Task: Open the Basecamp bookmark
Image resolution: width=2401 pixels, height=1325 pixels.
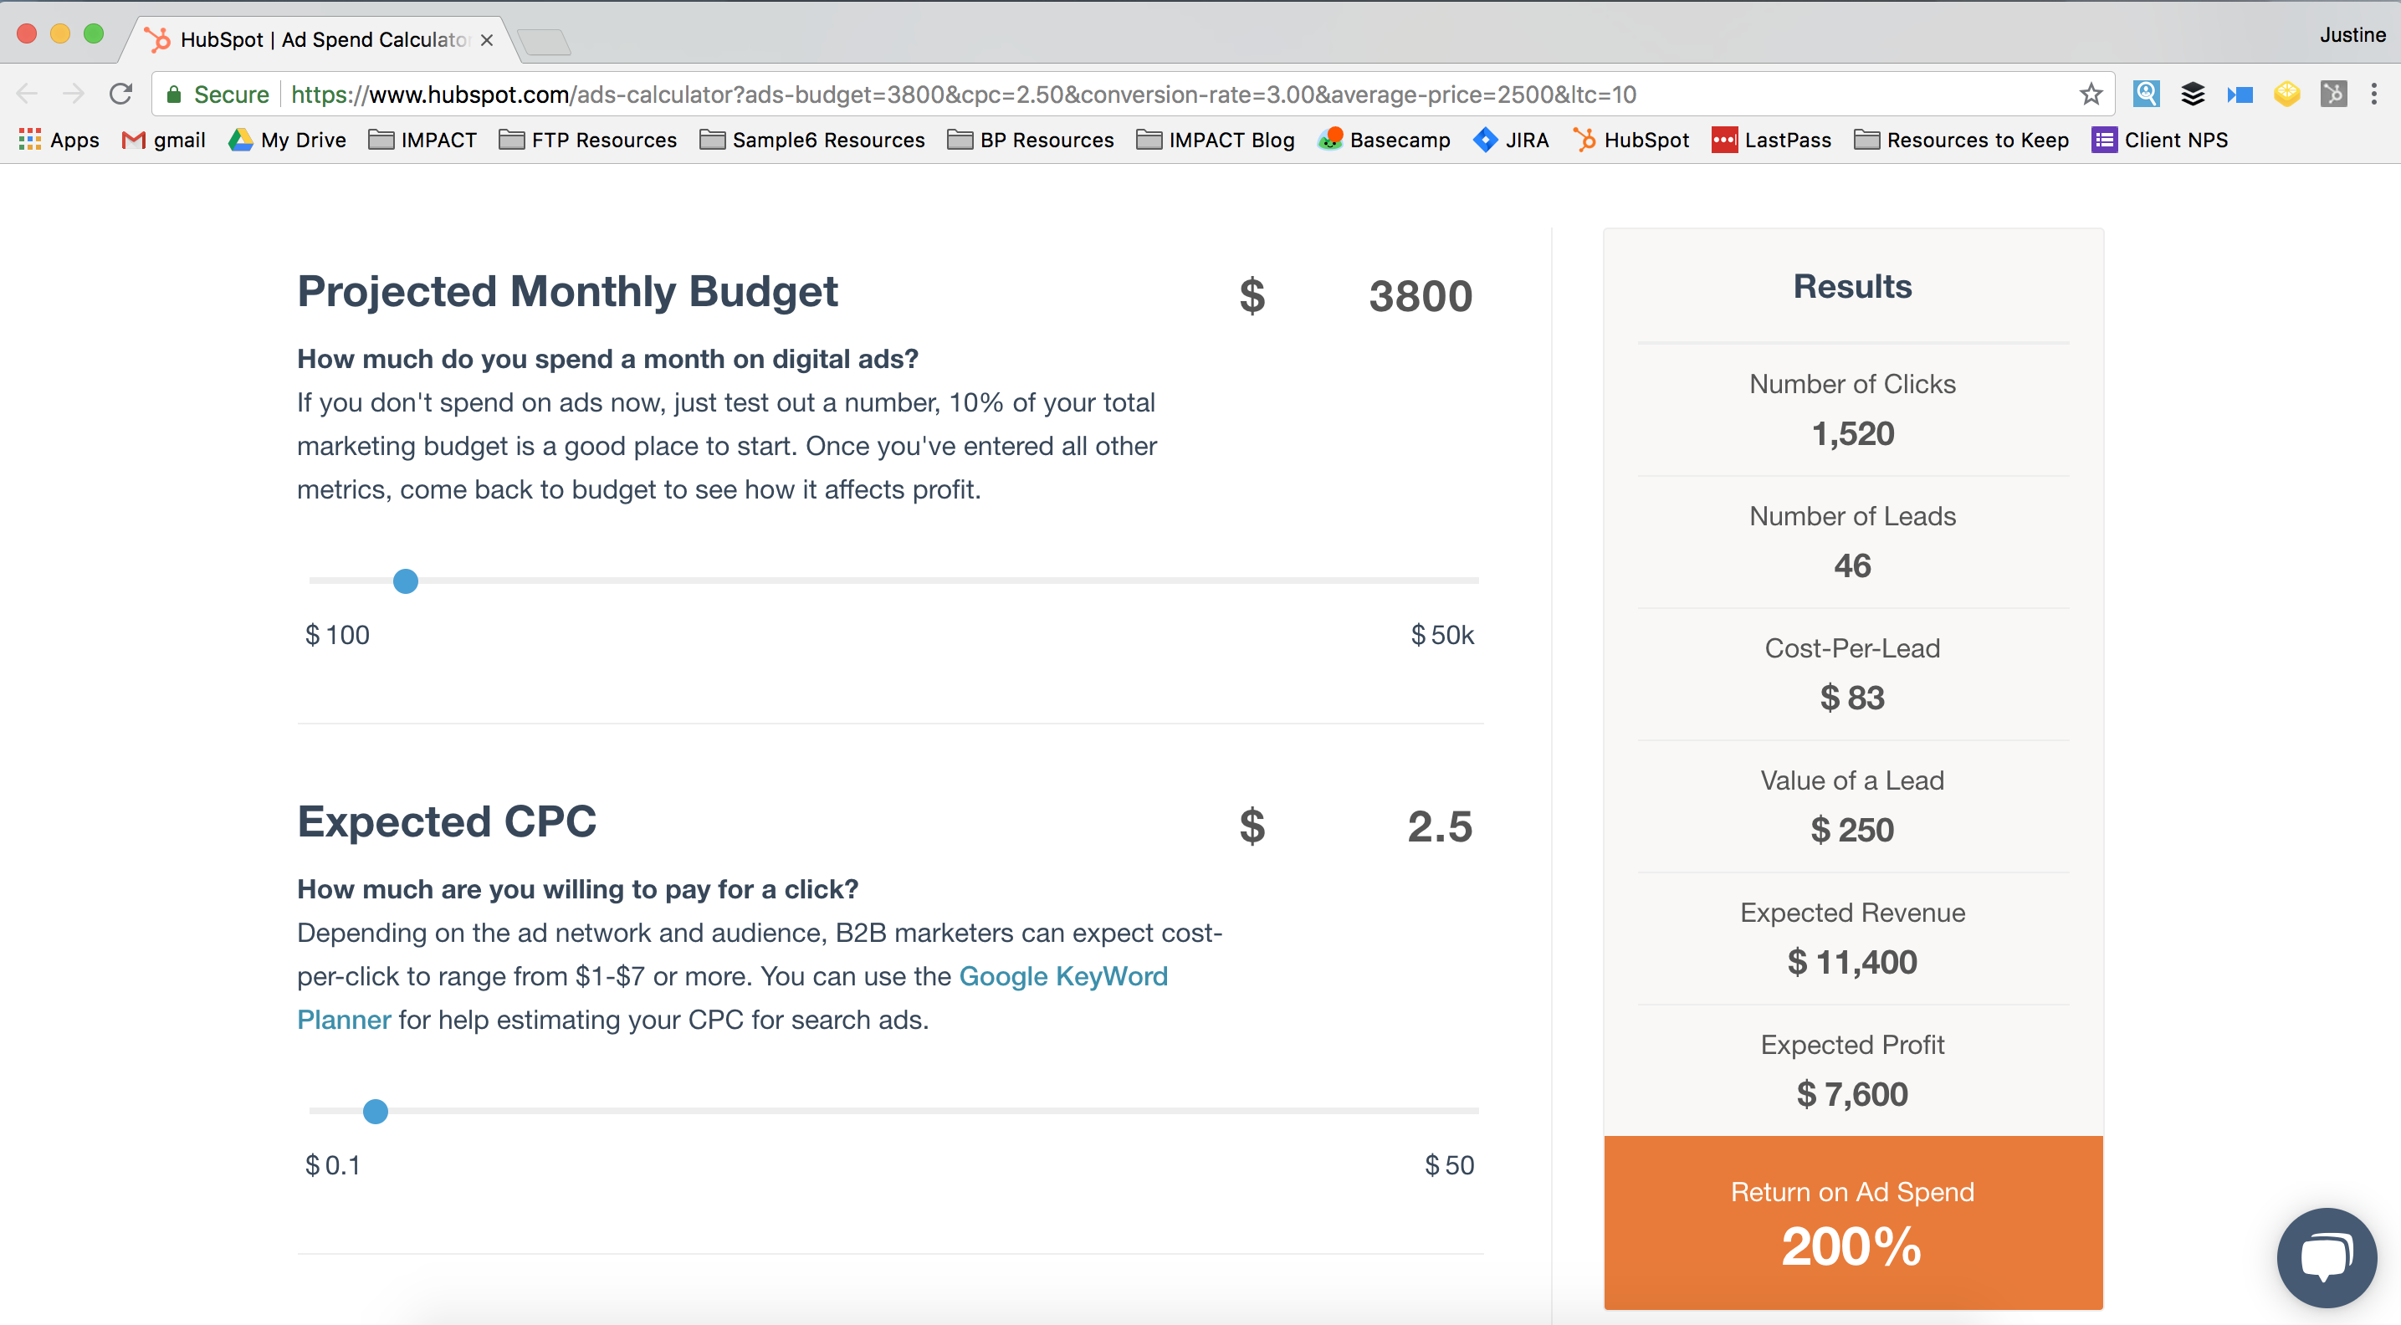Action: [x=1384, y=140]
